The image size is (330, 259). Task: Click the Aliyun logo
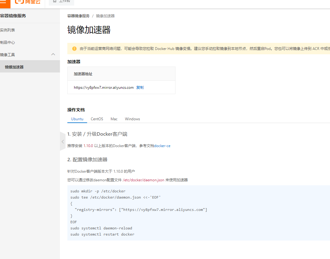[x=27, y=2]
